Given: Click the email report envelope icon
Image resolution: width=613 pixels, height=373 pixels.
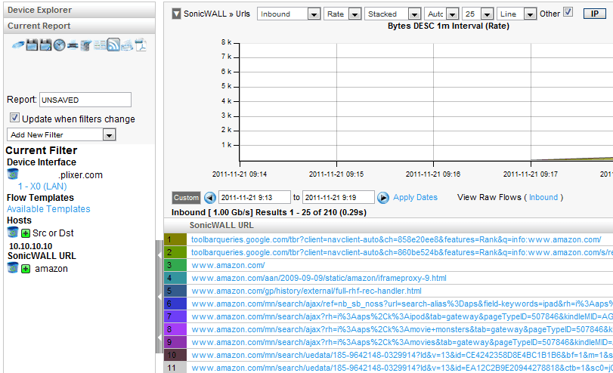Looking at the screenshot, I should point(127,45).
